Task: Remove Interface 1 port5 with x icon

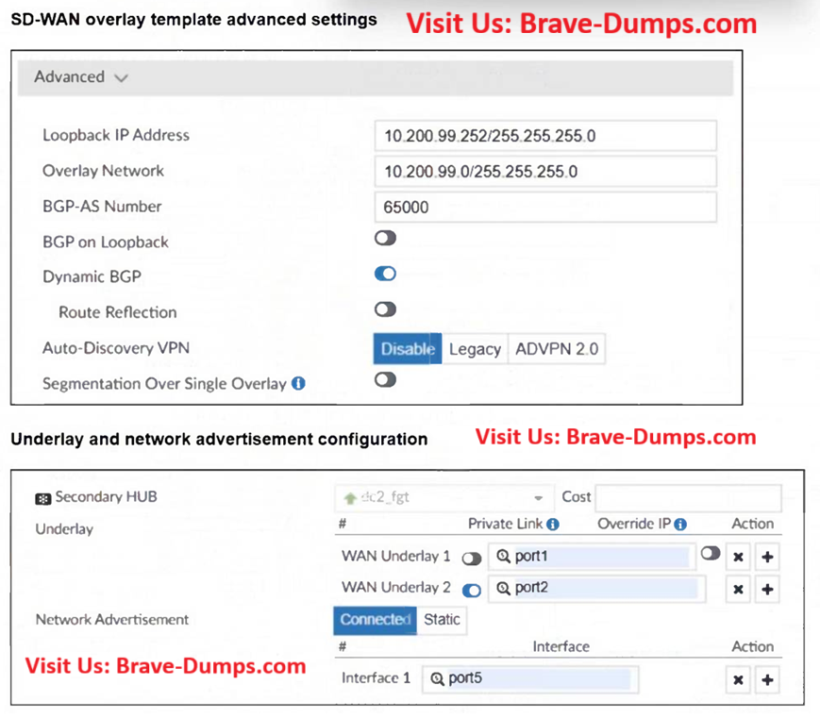Action: tap(739, 680)
